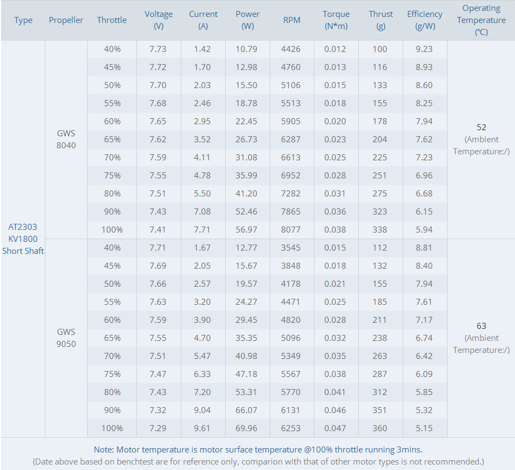Select the 63 operating temperature value
Viewport: 515px width, 470px height.
click(x=481, y=326)
